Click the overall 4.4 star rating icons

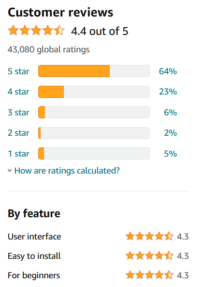tap(36, 30)
